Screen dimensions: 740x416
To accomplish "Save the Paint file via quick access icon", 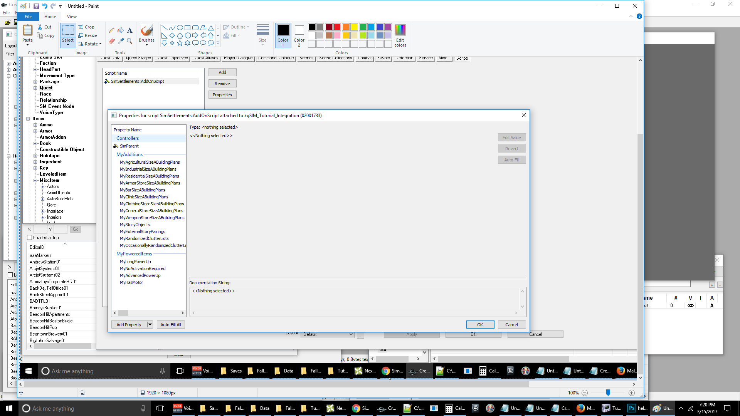I will pos(36,6).
